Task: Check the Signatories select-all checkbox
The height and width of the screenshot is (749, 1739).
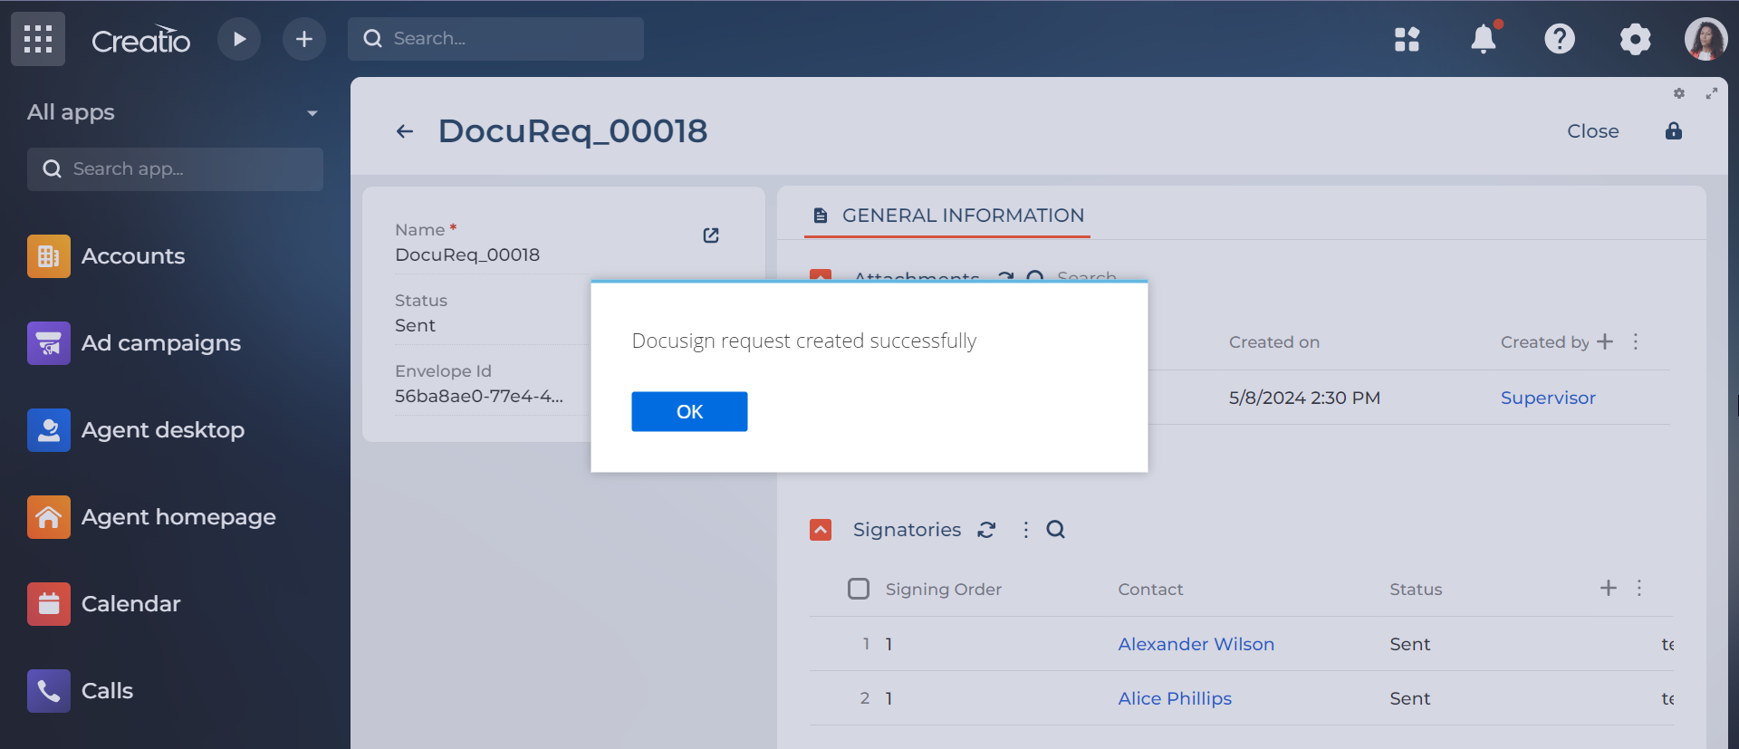Action: [x=859, y=589]
